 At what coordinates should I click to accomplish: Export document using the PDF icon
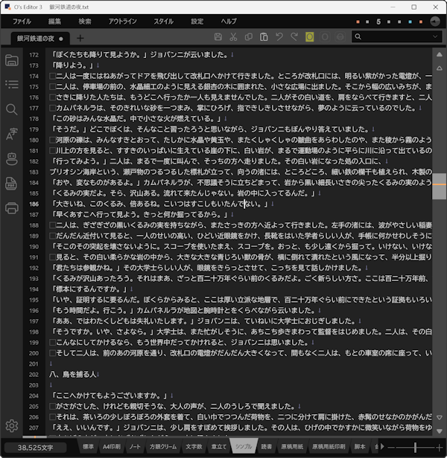pyautogui.click(x=11, y=183)
